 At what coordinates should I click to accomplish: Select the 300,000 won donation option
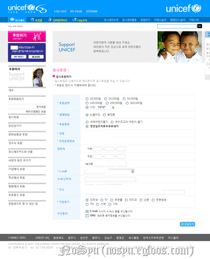pos(127,103)
